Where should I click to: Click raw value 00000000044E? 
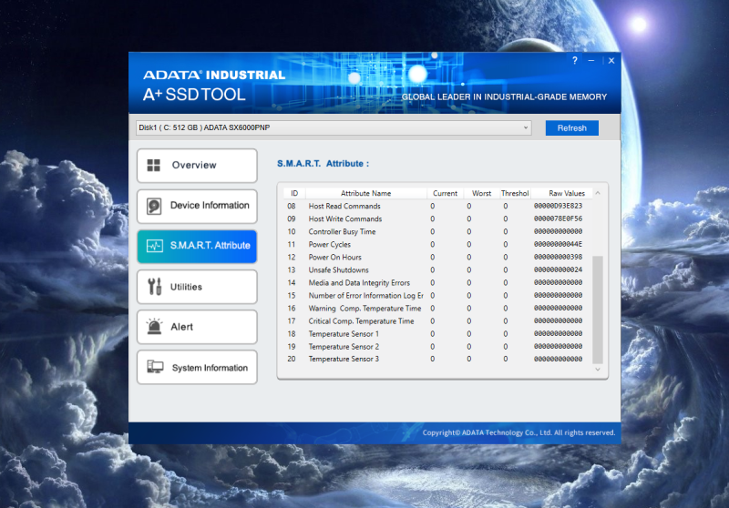pos(558,244)
